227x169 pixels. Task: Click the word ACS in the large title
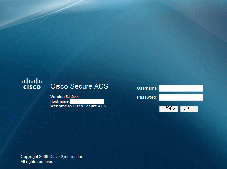coord(101,86)
